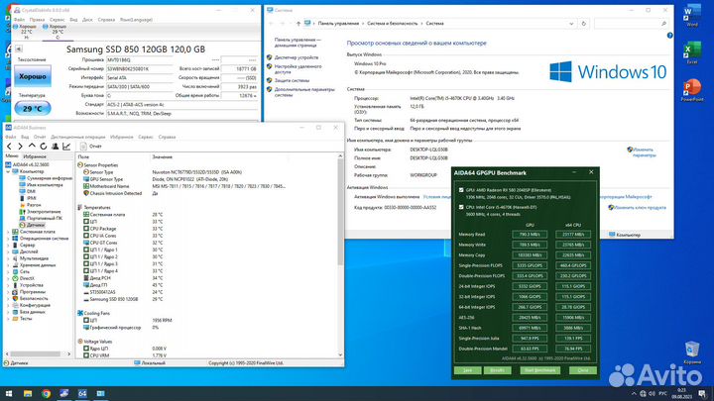This screenshot has height=401, width=714.
Task: Click Start Benchmark in GPGPU window
Action: [x=539, y=370]
